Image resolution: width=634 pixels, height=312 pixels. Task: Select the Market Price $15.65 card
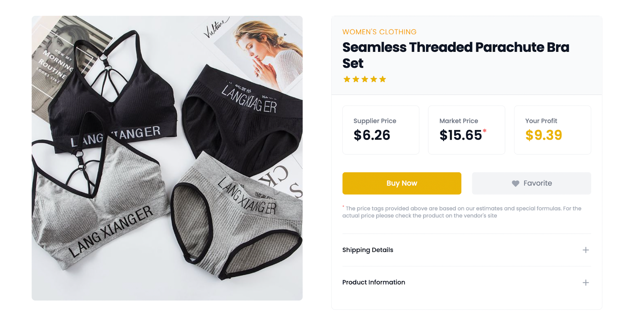[466, 130]
